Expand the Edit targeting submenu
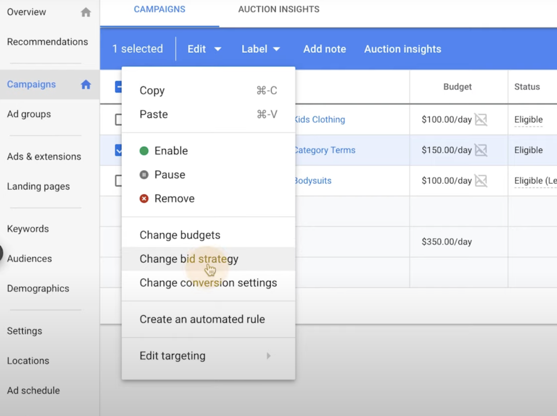The height and width of the screenshot is (416, 557). (172, 356)
